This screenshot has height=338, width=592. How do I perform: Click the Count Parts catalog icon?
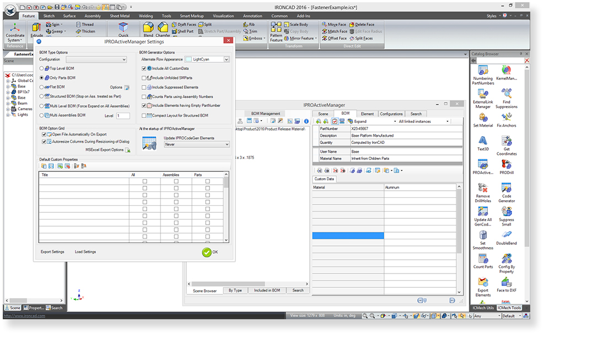click(x=483, y=259)
